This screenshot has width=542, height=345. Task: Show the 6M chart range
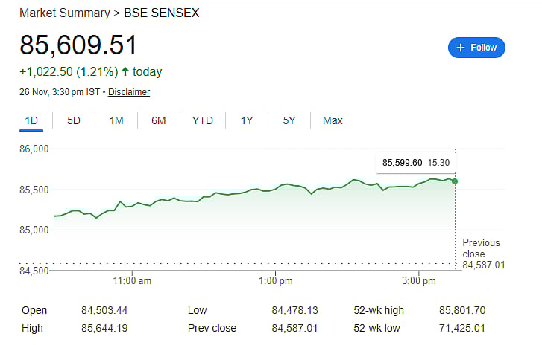click(x=159, y=120)
